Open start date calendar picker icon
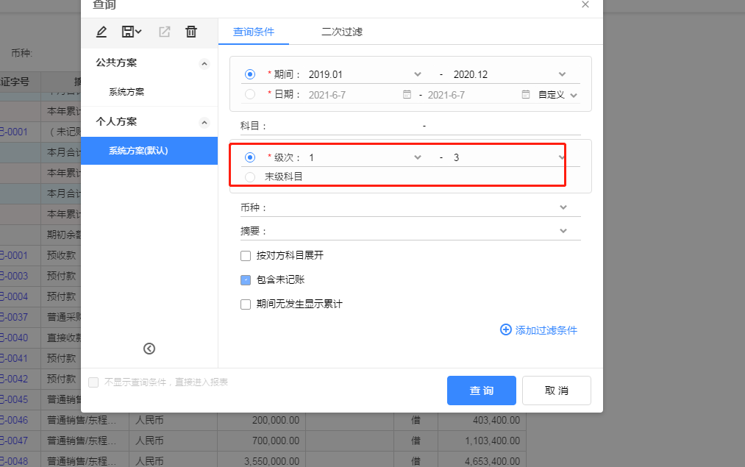745x467 pixels. (407, 94)
